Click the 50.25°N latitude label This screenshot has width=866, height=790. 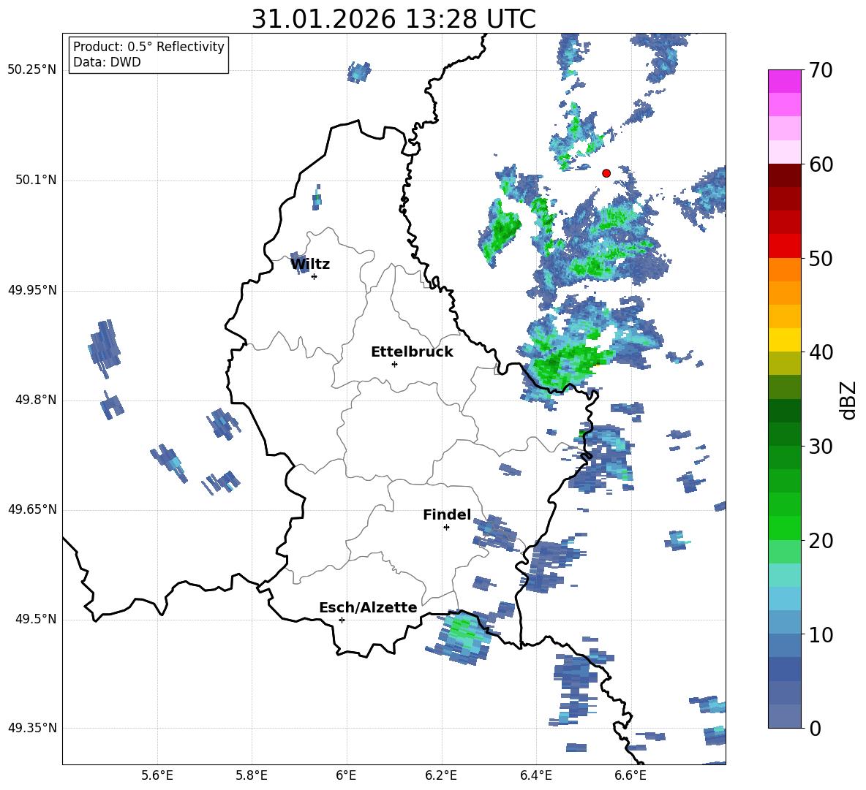(32, 70)
